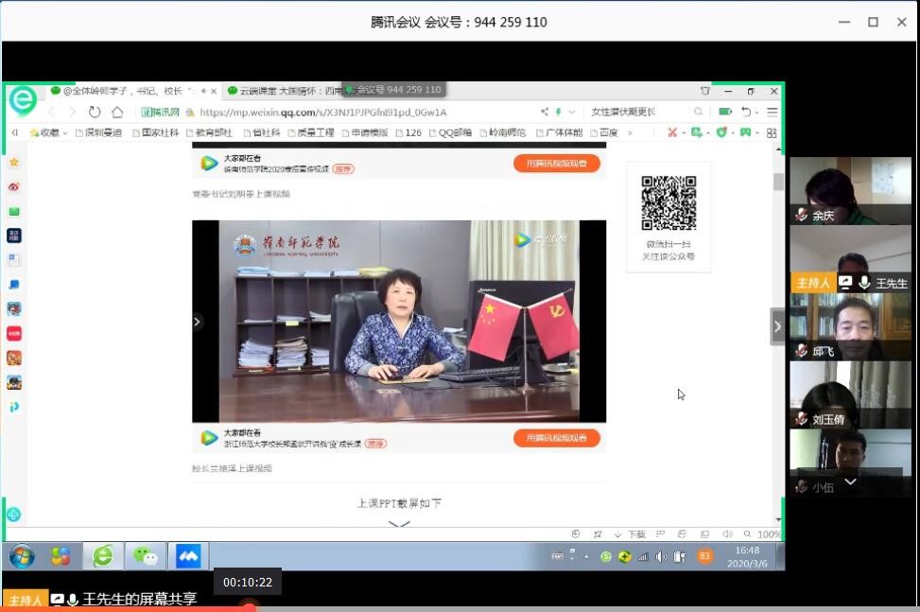Toggle microphone for participant 邱飞
Image resolution: width=920 pixels, height=612 pixels.
pyautogui.click(x=802, y=351)
